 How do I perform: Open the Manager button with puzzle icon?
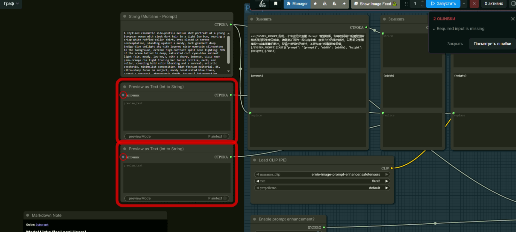(x=297, y=4)
